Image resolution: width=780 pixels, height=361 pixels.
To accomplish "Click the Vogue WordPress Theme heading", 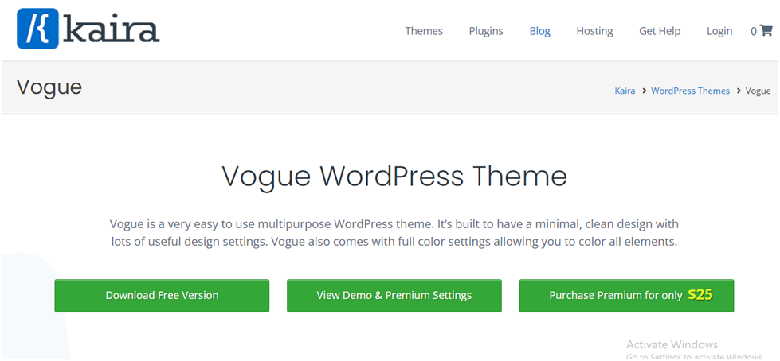I will point(394,177).
